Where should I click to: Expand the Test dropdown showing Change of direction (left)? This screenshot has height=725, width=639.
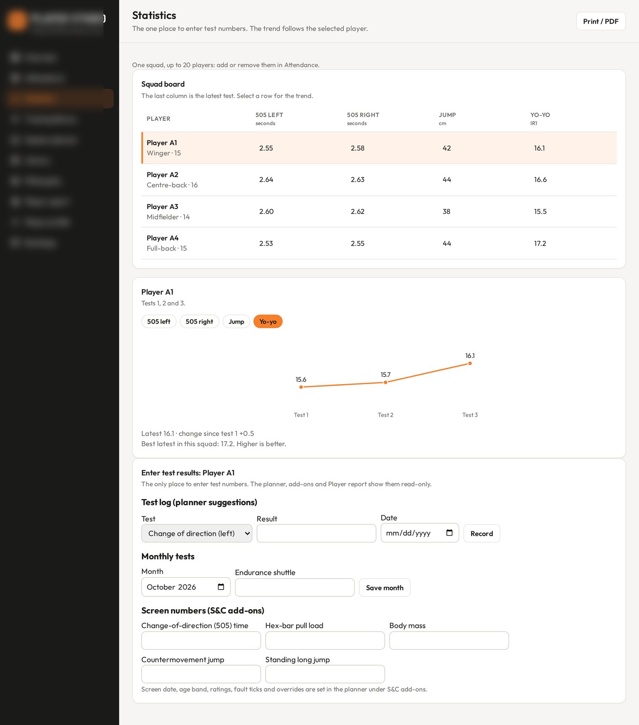pyautogui.click(x=197, y=533)
